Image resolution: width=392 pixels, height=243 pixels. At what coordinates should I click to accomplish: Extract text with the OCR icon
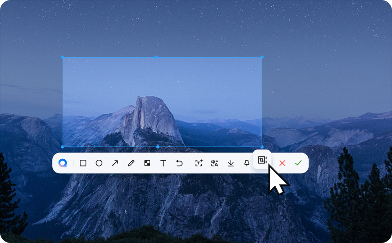click(199, 163)
